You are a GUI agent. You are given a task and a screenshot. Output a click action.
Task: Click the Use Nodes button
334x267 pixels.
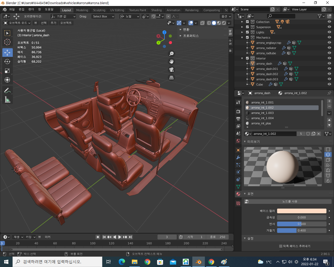tap(290, 202)
